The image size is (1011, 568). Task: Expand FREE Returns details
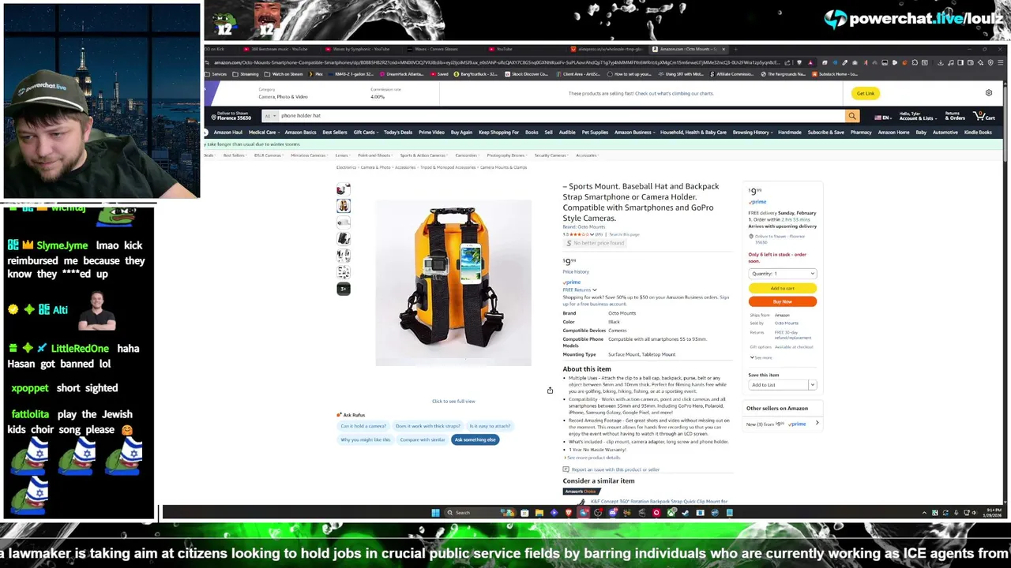coord(580,290)
